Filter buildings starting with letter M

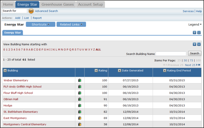[x=59, y=50]
